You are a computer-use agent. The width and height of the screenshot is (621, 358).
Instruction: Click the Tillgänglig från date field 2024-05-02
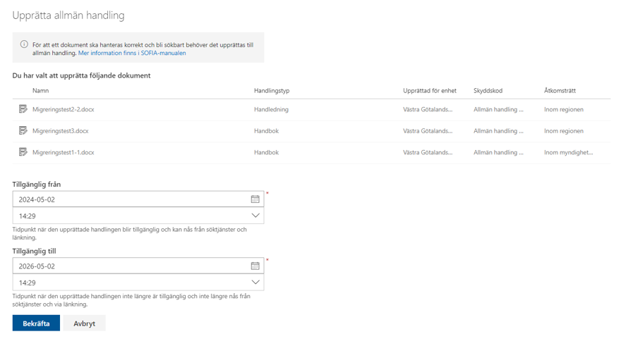pyautogui.click(x=131, y=199)
